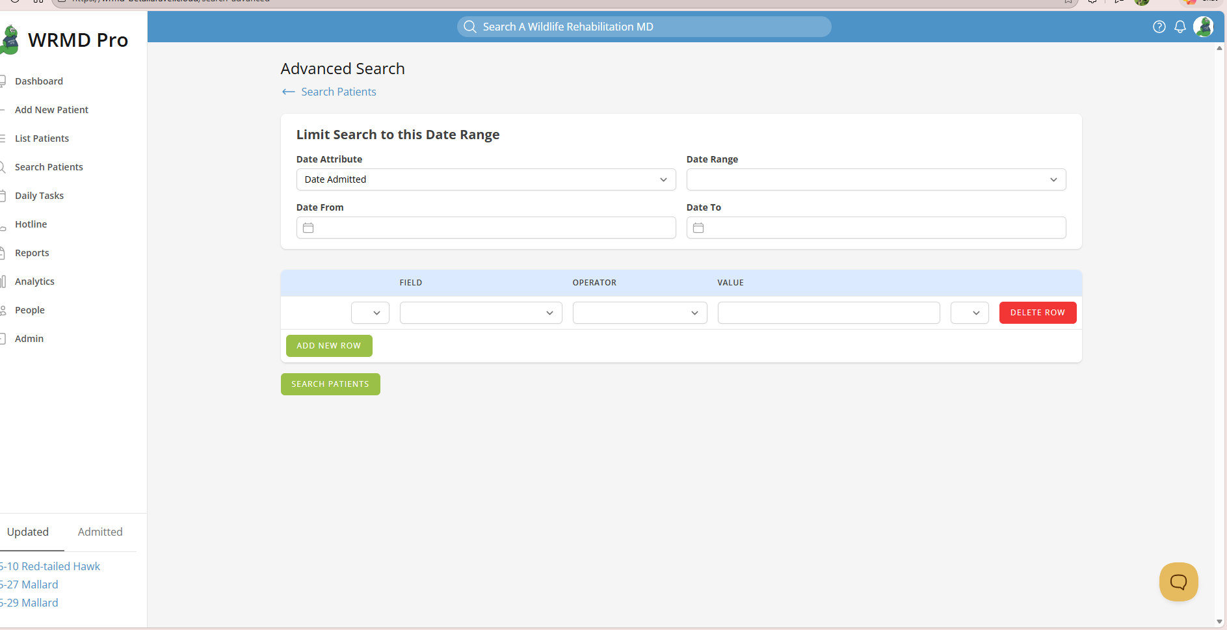Open the Date Range dropdown
Image resolution: width=1227 pixels, height=630 pixels.
click(876, 179)
